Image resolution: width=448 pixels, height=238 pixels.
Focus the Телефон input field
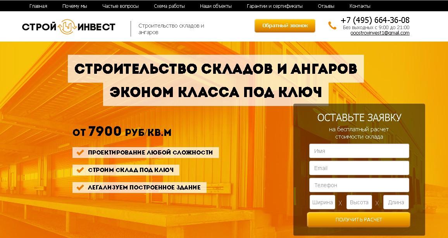pyautogui.click(x=359, y=185)
